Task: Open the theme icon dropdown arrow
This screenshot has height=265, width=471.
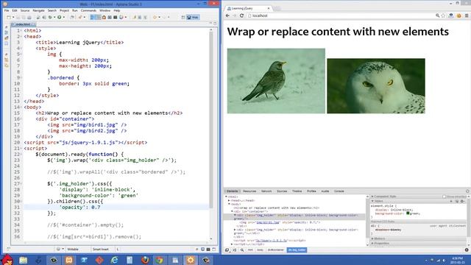Action: pos(126,18)
